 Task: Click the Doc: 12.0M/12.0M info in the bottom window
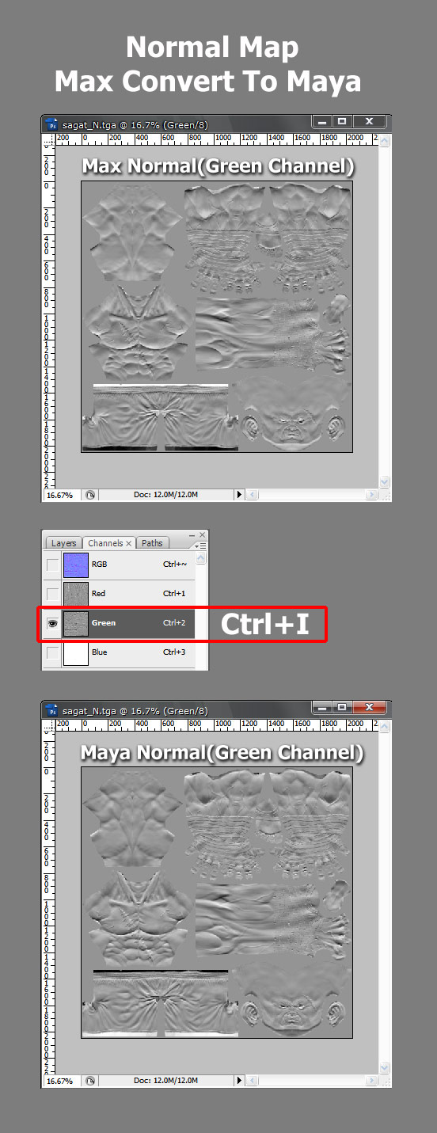(x=165, y=1081)
